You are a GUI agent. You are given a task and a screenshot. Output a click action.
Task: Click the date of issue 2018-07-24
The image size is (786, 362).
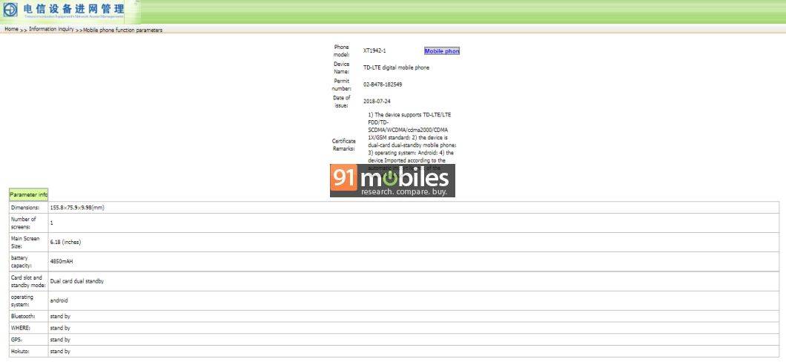pos(377,101)
